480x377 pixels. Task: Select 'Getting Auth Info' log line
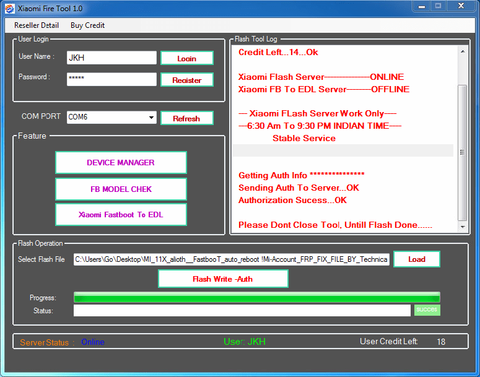click(x=302, y=175)
